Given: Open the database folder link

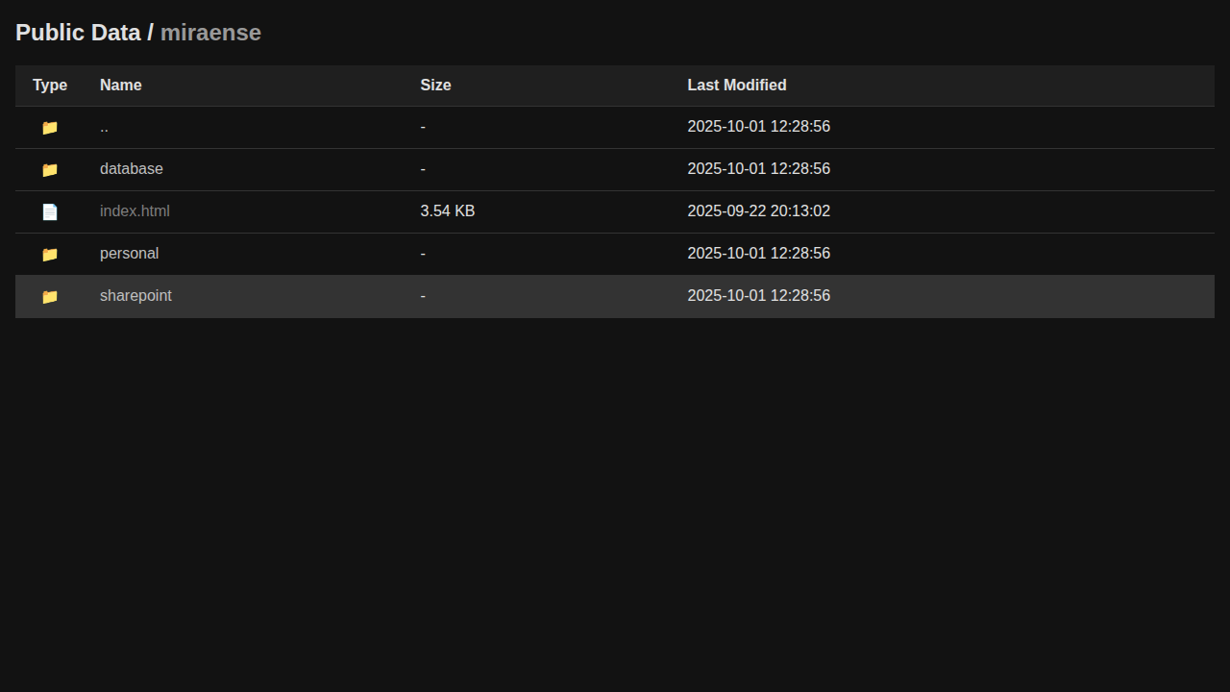Looking at the screenshot, I should point(132,169).
